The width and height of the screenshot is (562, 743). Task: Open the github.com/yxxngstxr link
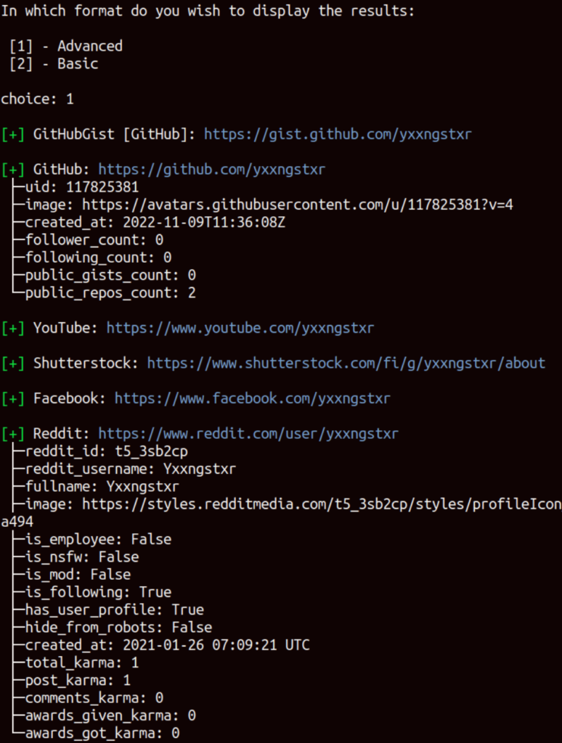point(212,170)
